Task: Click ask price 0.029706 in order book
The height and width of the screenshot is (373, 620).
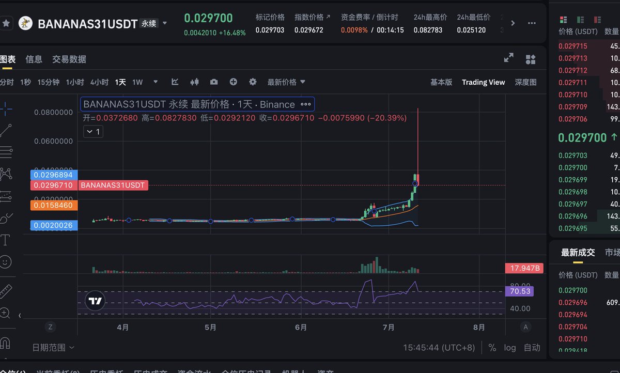Action: coord(573,119)
